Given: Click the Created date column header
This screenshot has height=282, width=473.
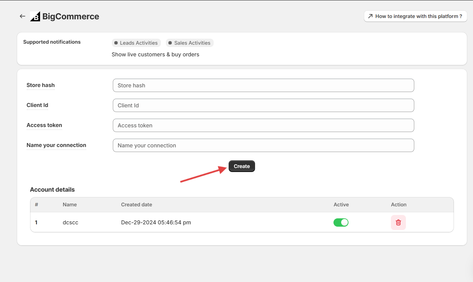Looking at the screenshot, I should coord(137,205).
